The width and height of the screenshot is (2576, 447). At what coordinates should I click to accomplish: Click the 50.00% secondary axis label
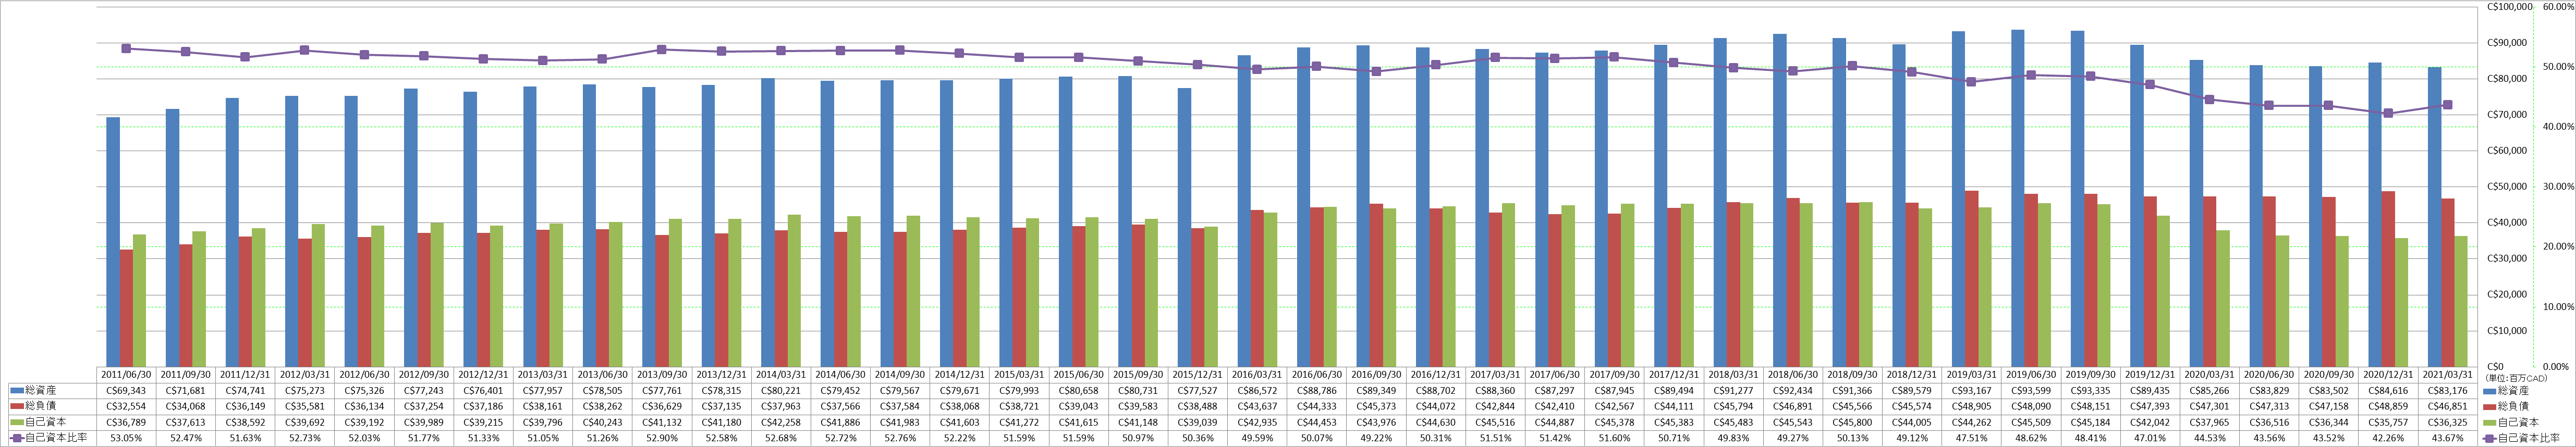point(2558,67)
